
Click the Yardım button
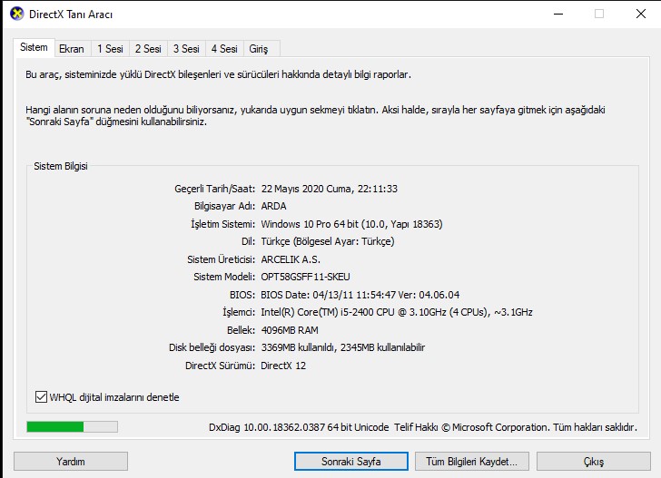coord(71,462)
